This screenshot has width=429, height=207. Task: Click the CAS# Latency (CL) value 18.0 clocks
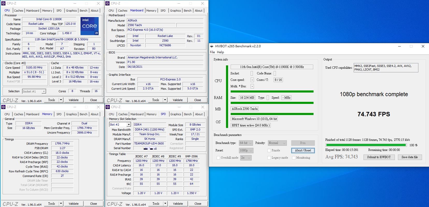[62, 153]
